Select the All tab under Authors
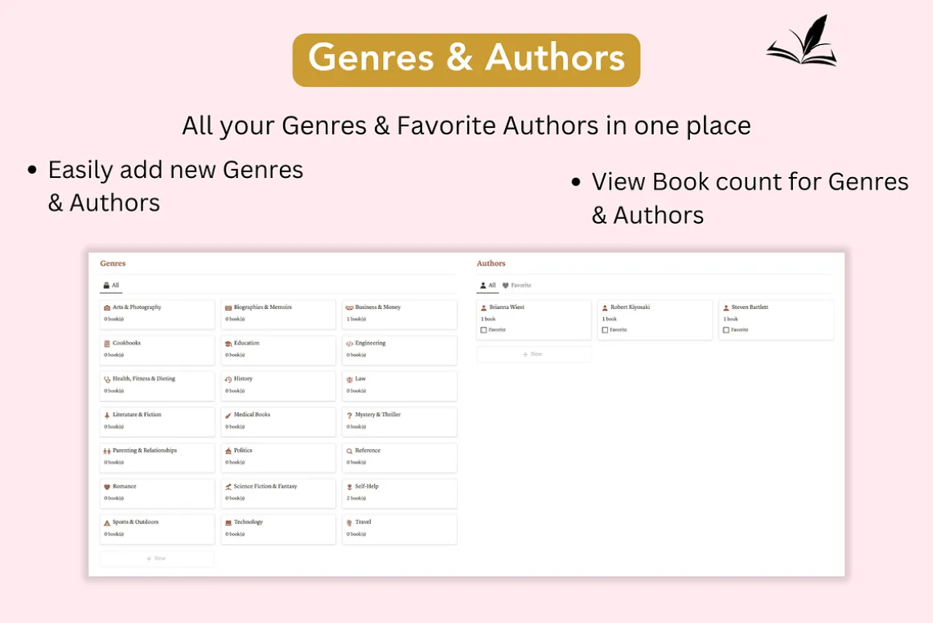This screenshot has width=933, height=623. (488, 285)
